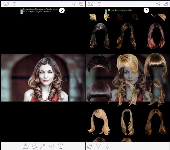Close the left ad using X icon

(x=21, y=13)
